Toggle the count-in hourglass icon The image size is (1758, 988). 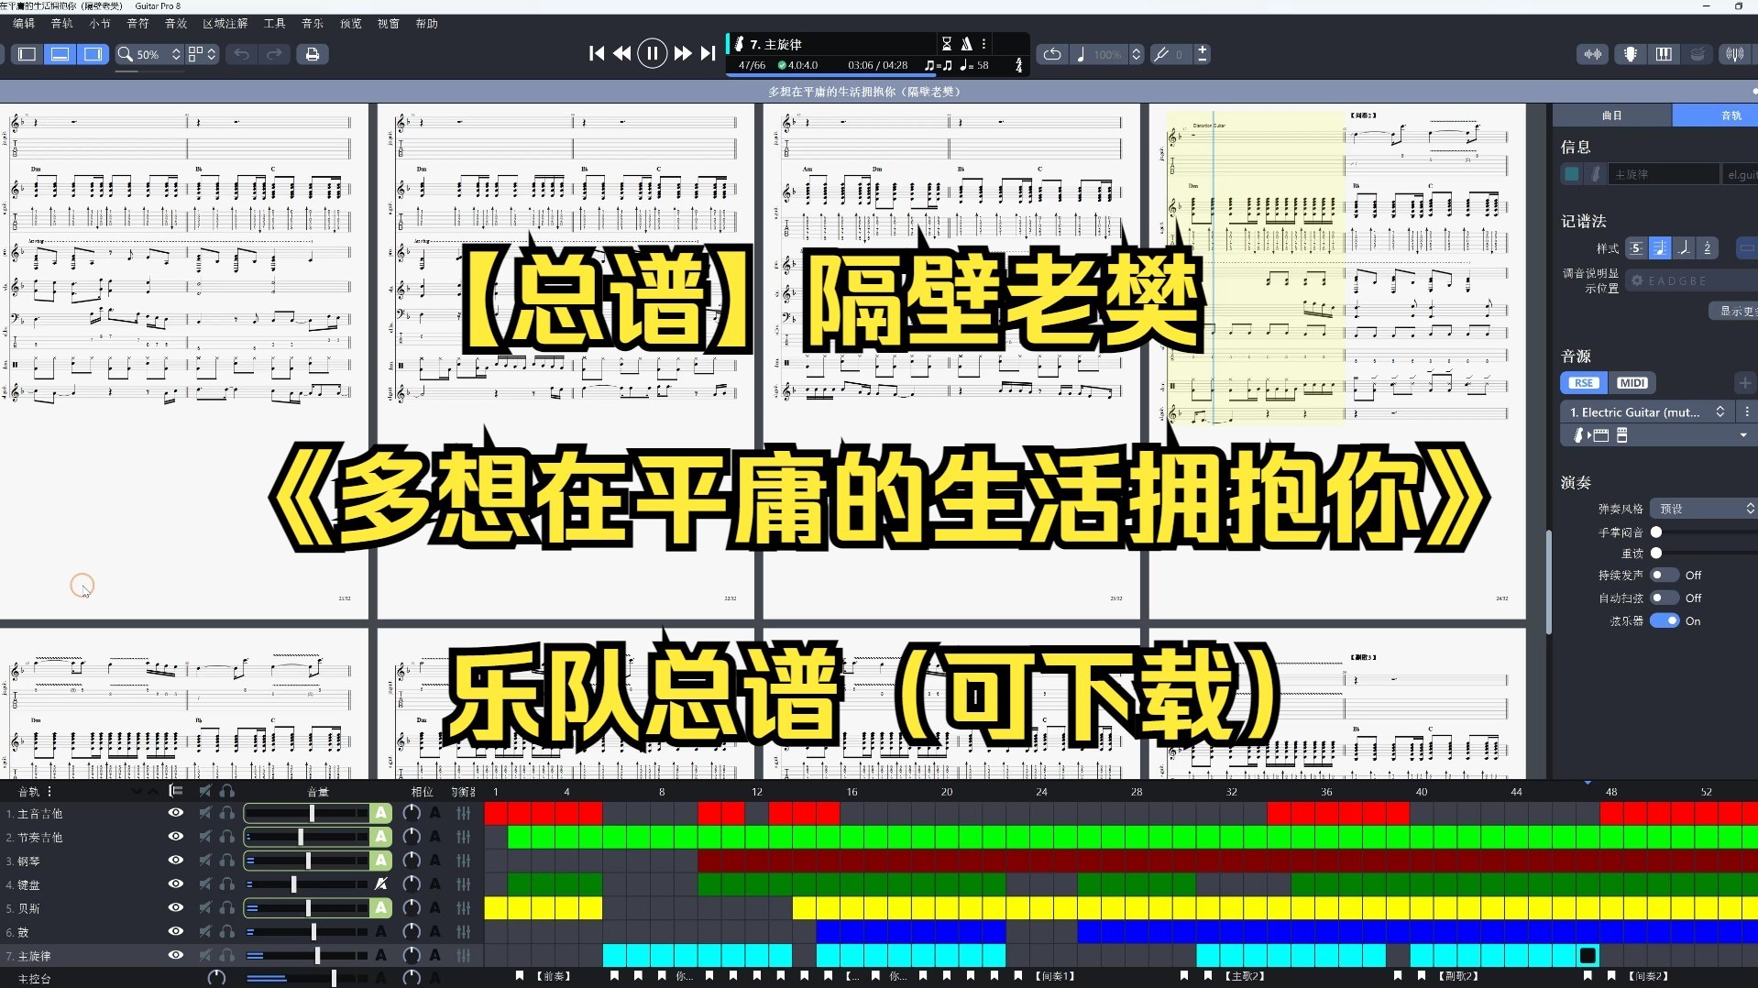coord(947,43)
